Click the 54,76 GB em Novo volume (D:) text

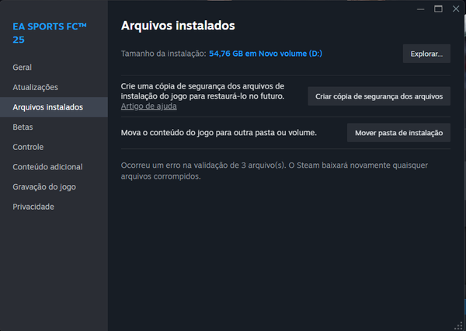tap(266, 54)
